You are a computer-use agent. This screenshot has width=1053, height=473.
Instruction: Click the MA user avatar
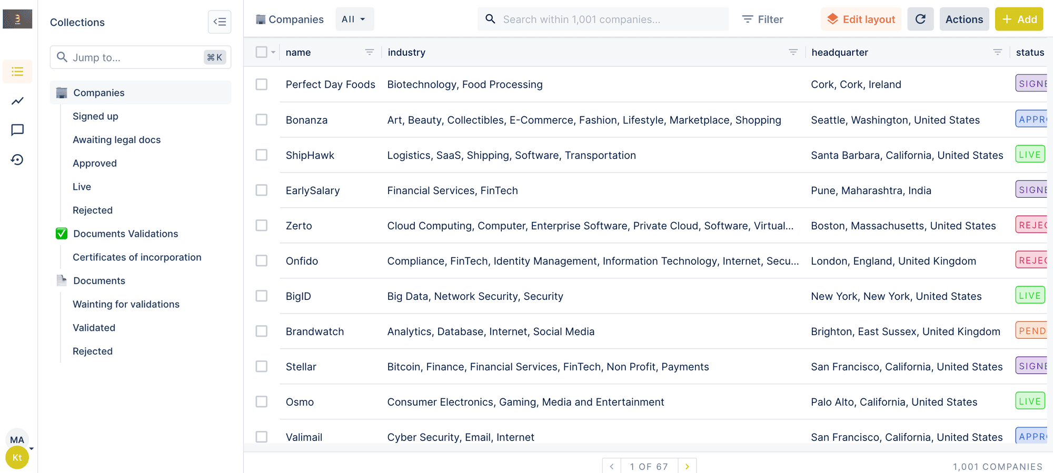17,439
